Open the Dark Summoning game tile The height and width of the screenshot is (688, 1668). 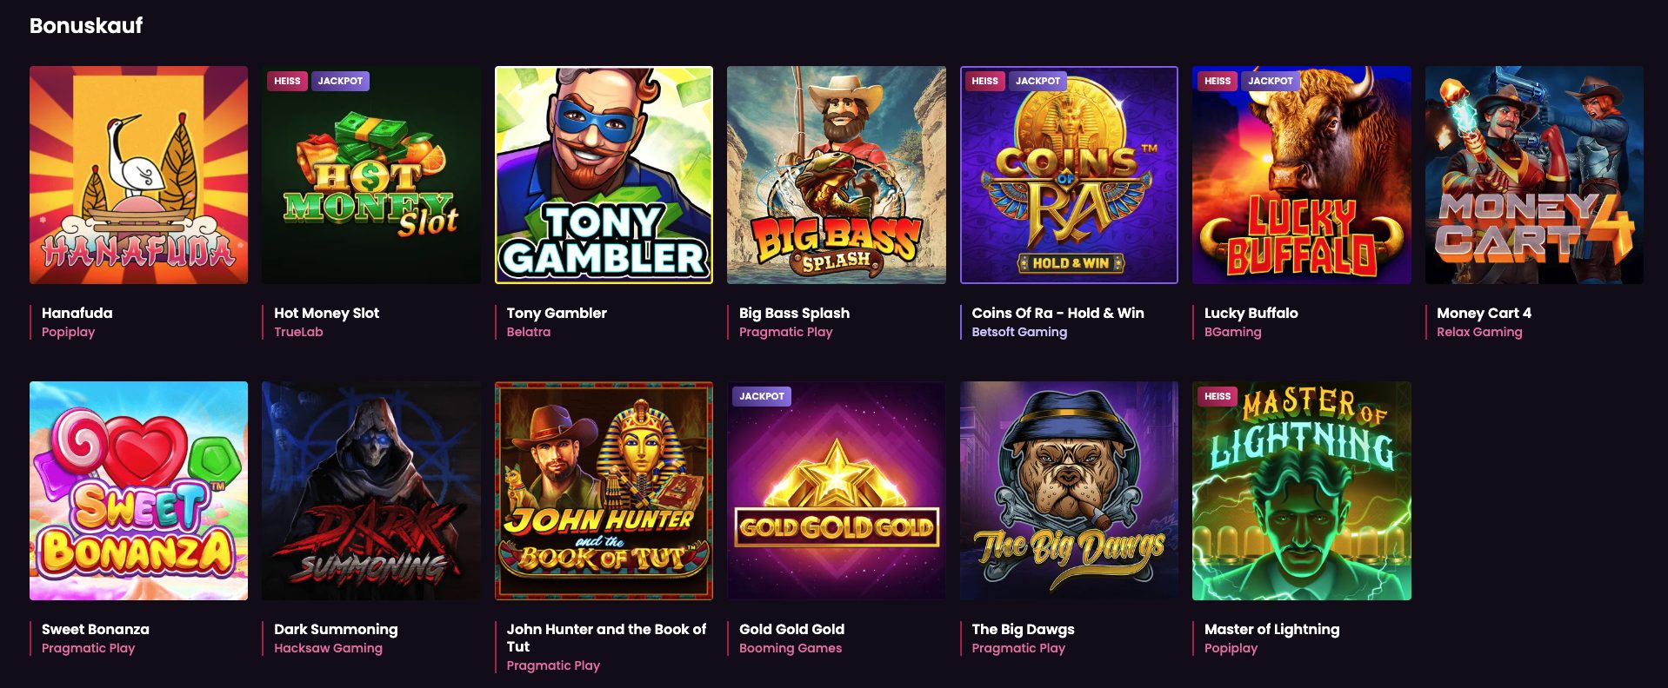pyautogui.click(x=370, y=491)
